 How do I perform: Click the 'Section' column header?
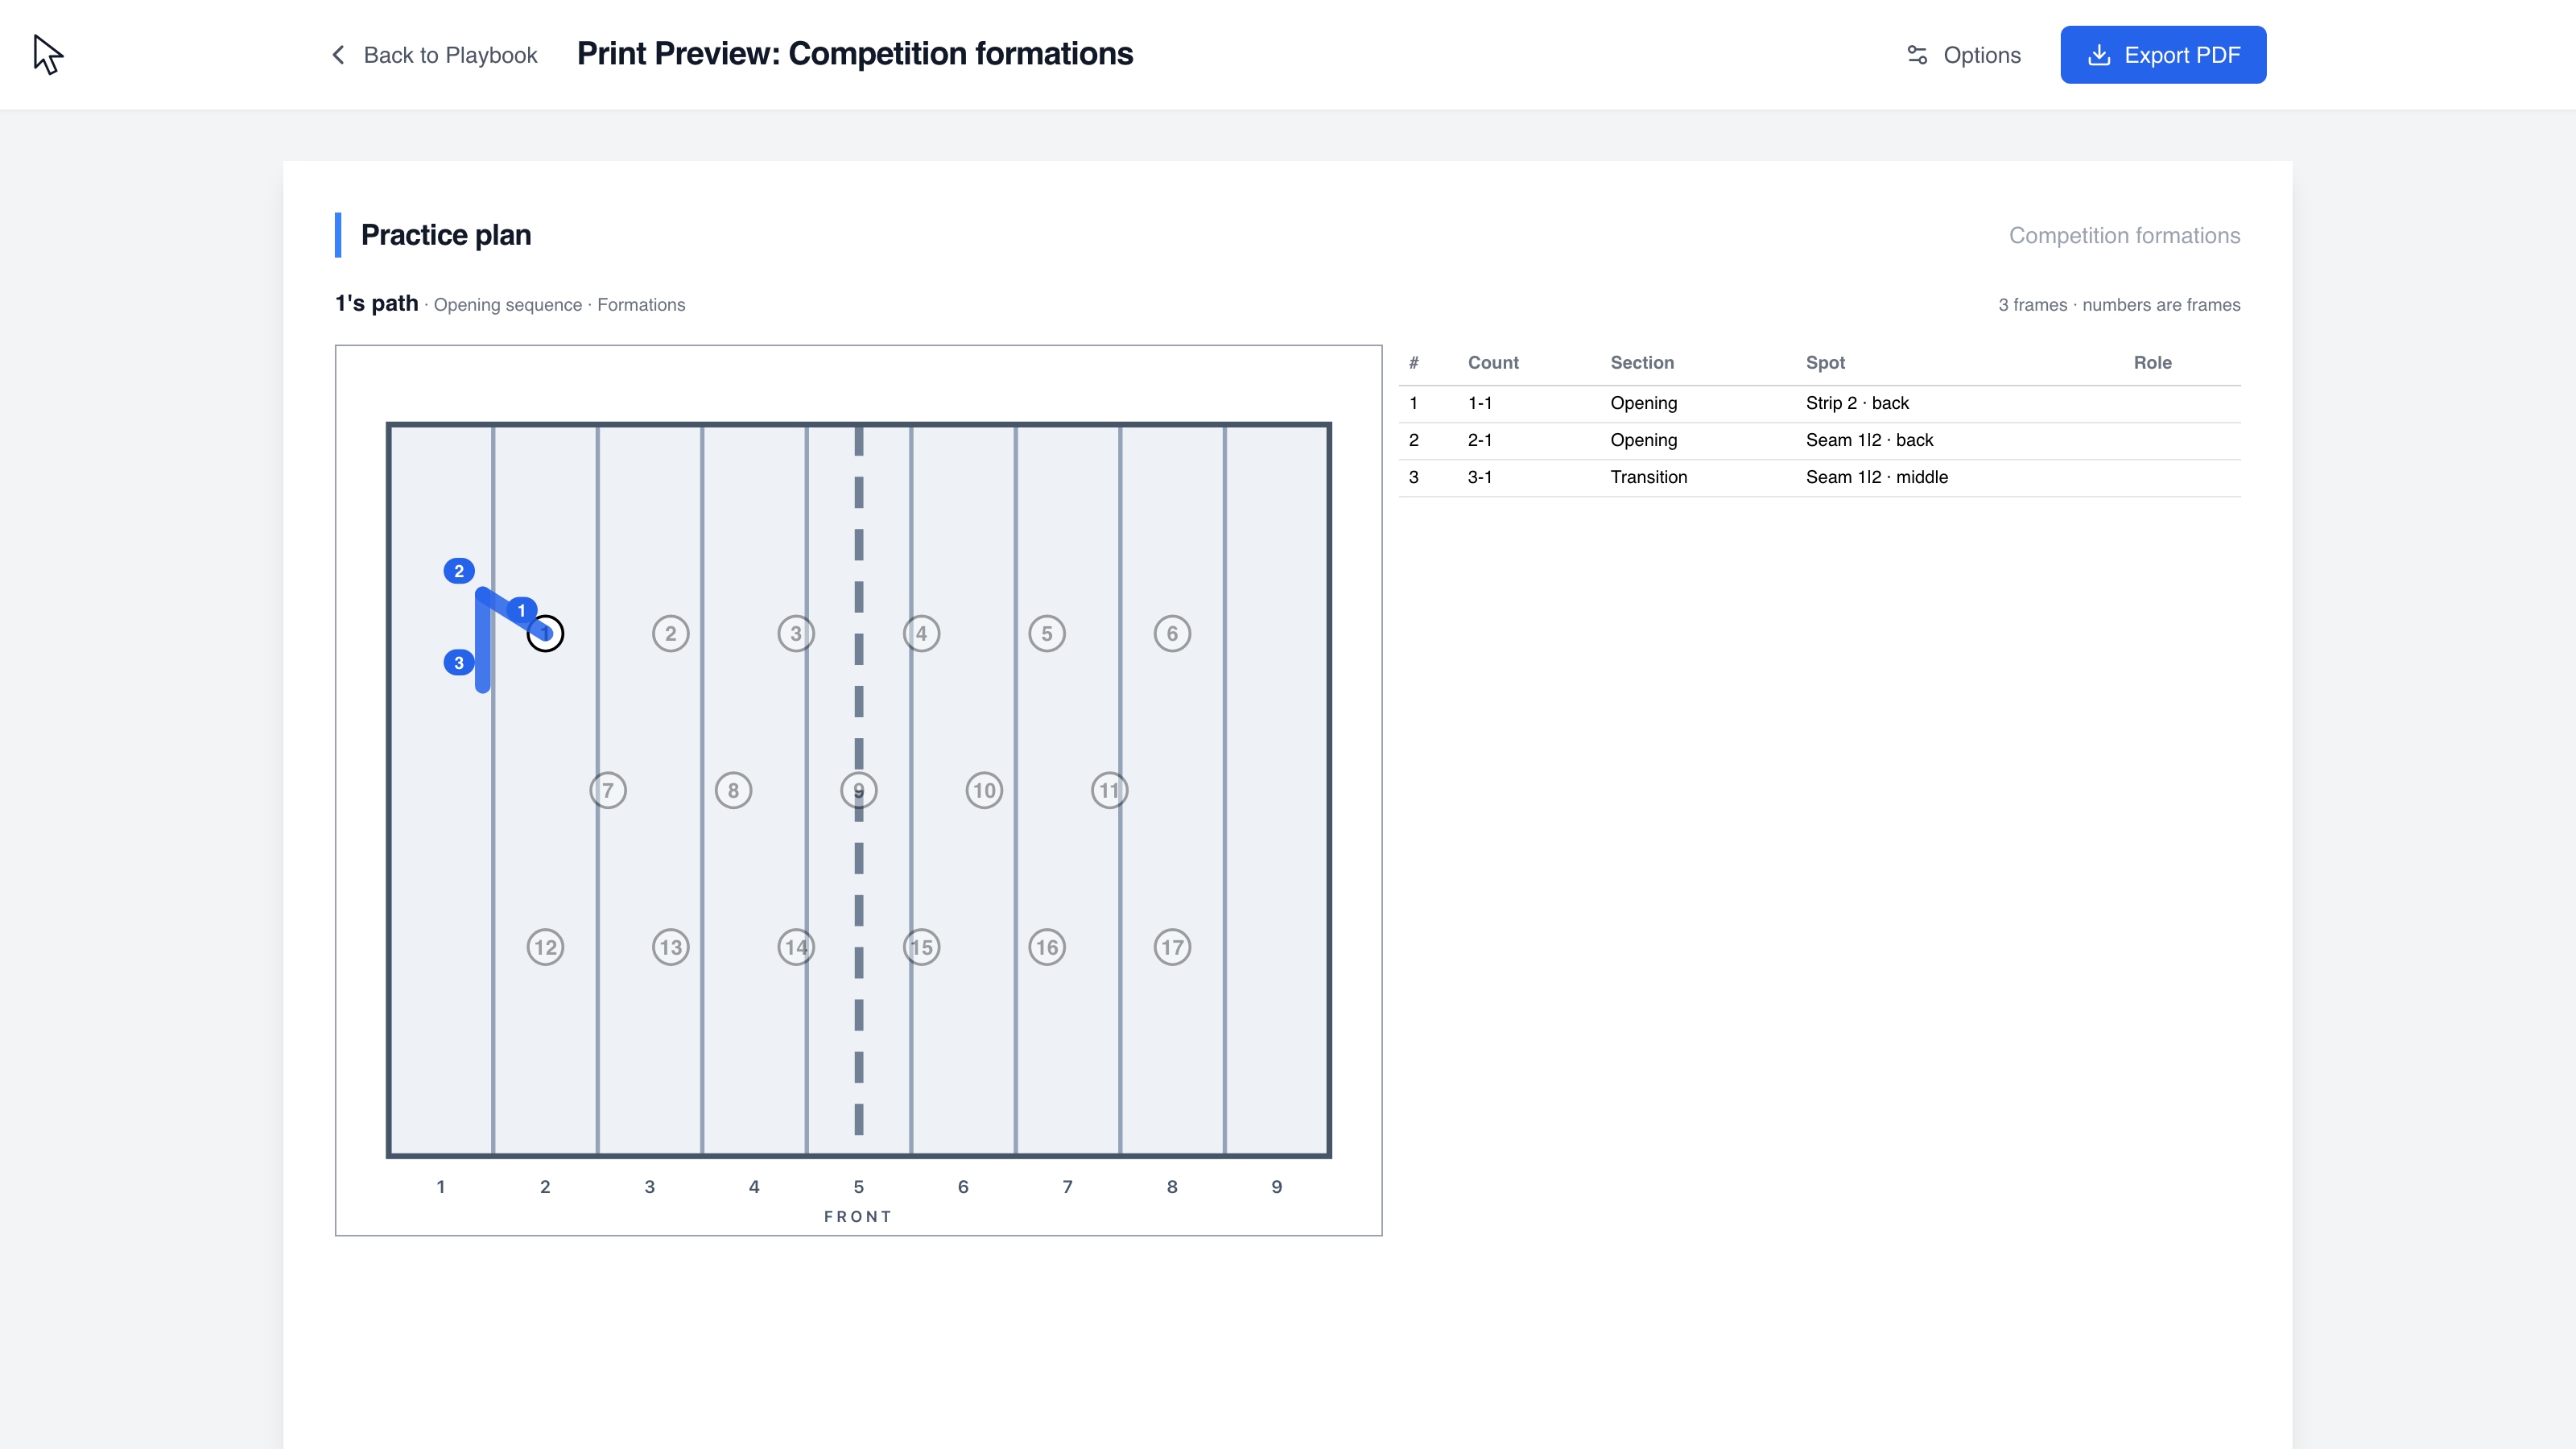click(1641, 363)
